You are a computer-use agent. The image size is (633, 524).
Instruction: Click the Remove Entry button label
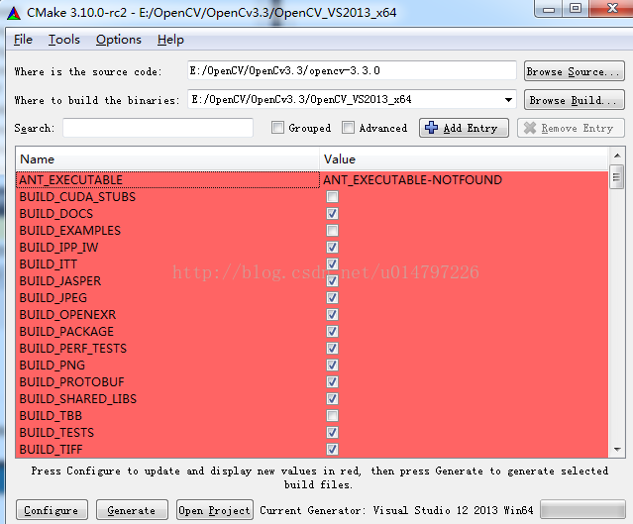coord(578,128)
